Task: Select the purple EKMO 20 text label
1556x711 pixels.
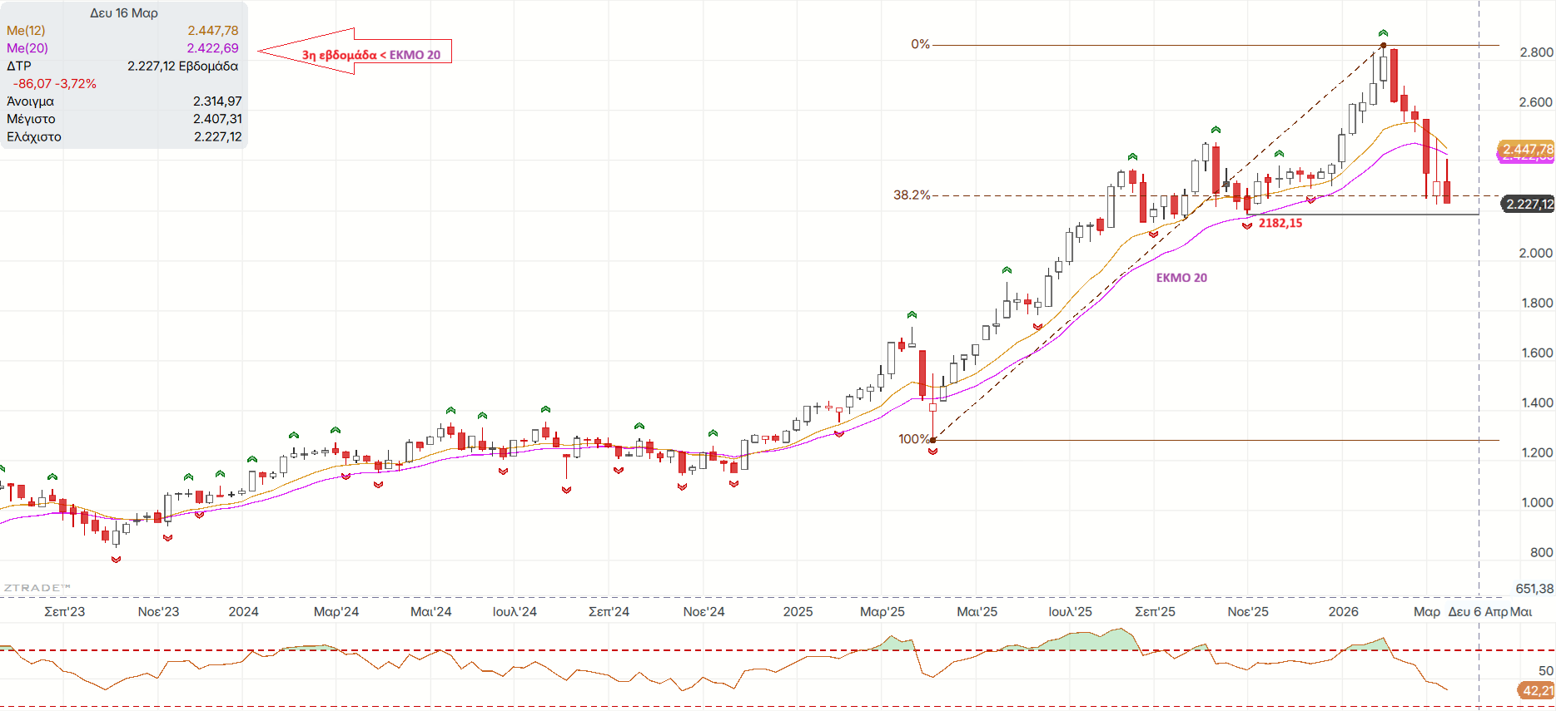Action: [1181, 278]
